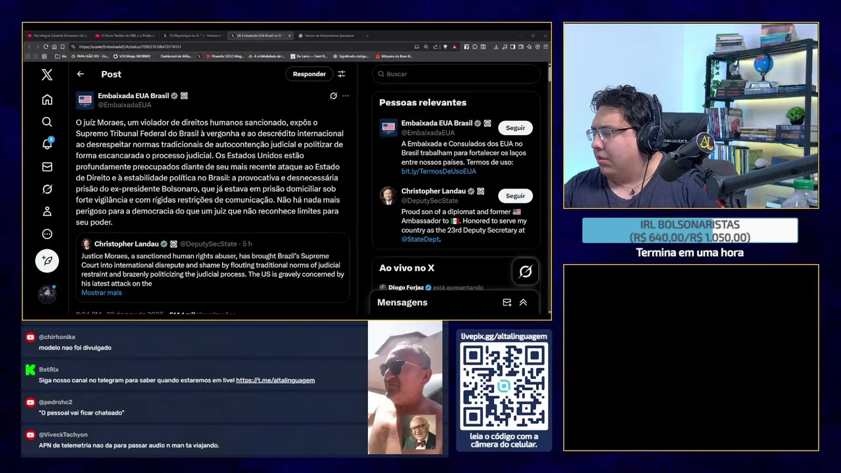
Task: Click livepix.gg/altalinguagem text
Action: (504, 336)
